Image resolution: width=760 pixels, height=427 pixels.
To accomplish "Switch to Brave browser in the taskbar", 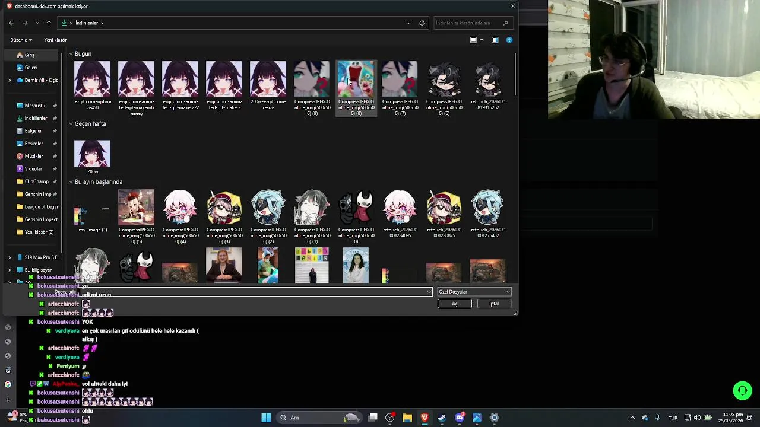I will [x=425, y=418].
